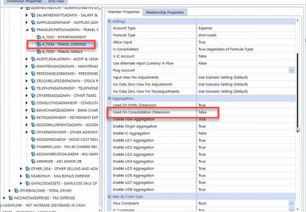Click the OTHER_SGA member icon
The height and width of the screenshot is (212, 306).
(x=27, y=169)
